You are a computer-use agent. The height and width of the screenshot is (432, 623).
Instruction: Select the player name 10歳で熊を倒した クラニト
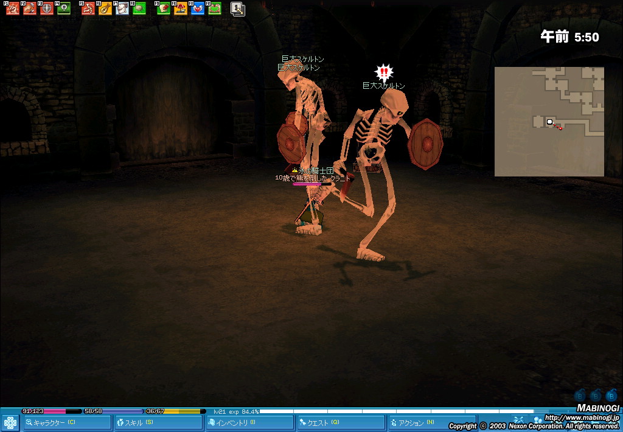313,178
